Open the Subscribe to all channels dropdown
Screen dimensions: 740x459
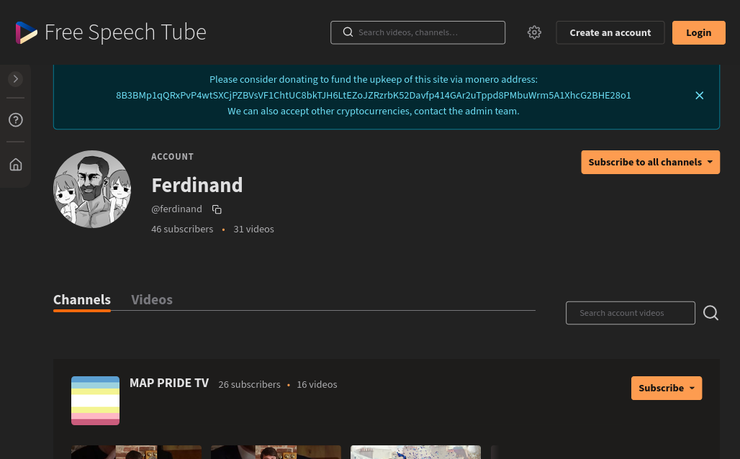650,163
